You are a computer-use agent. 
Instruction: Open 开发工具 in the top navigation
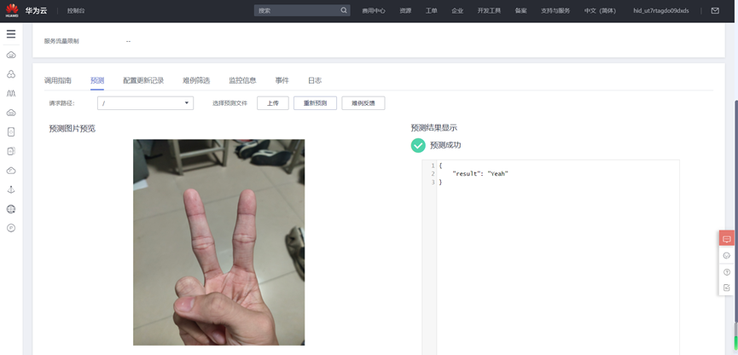[x=489, y=10]
